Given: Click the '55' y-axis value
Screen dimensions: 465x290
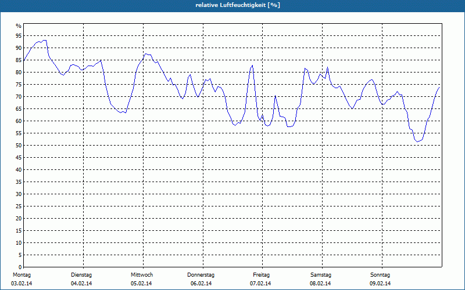Looking at the screenshot, I should [x=19, y=133].
